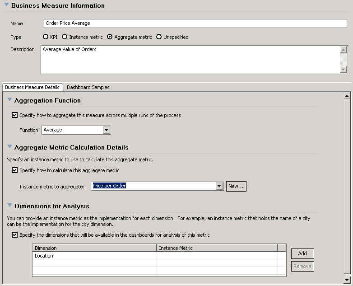Collapse Aggregate Metric Calculation Details section

pyautogui.click(x=9, y=147)
